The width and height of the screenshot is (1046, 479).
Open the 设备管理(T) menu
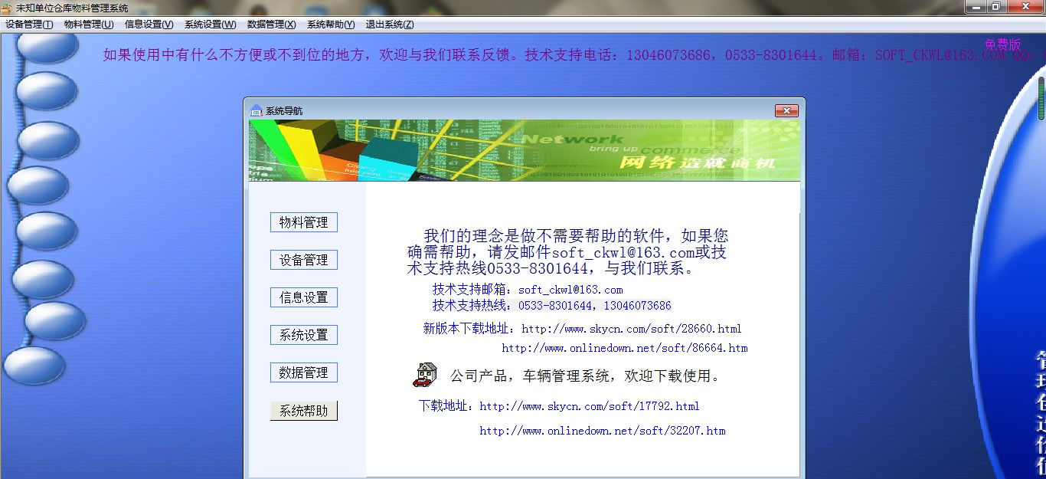[x=29, y=25]
